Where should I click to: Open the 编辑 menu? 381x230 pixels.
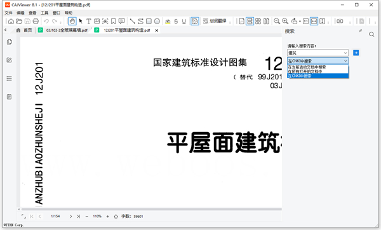[20, 13]
